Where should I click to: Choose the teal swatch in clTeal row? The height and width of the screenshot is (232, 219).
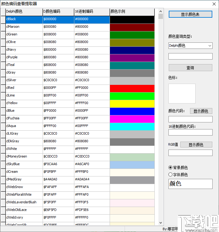(x=132, y=66)
